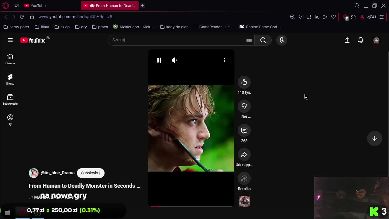Screen dimensions: 389x219
Task: Subscribe with the Subskrybuj button
Action: pos(91,173)
